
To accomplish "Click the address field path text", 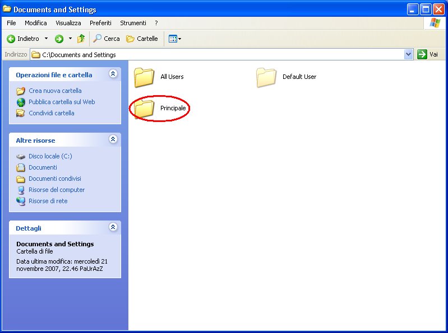I will (79, 55).
